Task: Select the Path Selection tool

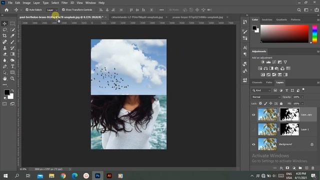Action: (x=4, y=72)
